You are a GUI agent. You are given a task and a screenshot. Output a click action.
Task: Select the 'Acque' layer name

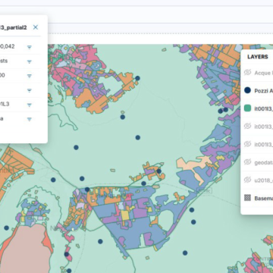[263, 73]
